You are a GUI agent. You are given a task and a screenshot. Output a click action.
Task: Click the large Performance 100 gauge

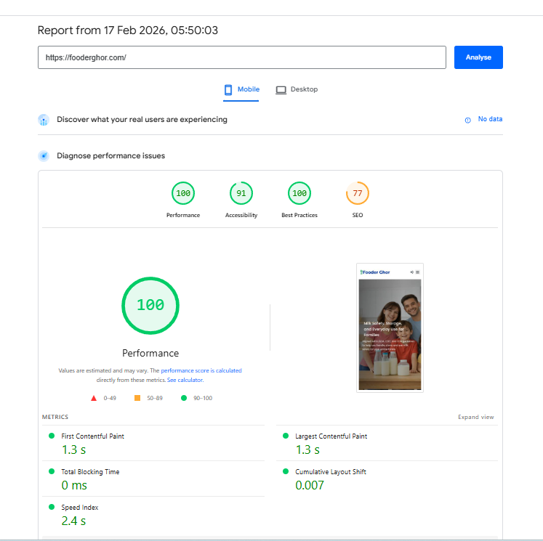point(150,306)
